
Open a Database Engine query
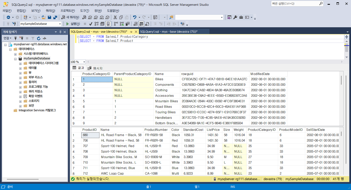click(x=84, y=17)
